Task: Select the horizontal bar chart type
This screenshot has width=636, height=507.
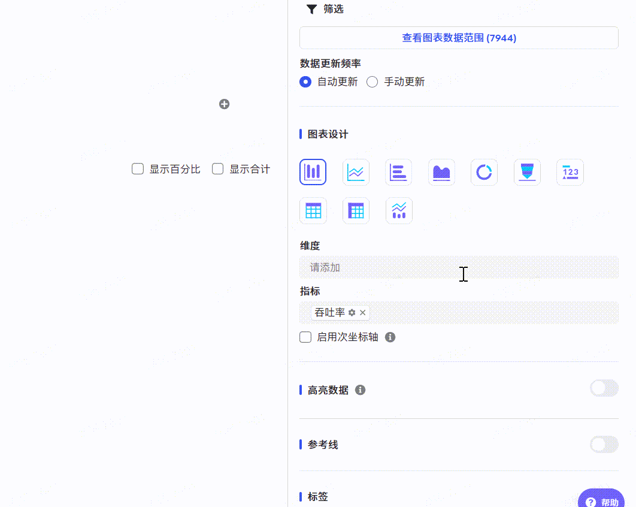Action: 398,172
